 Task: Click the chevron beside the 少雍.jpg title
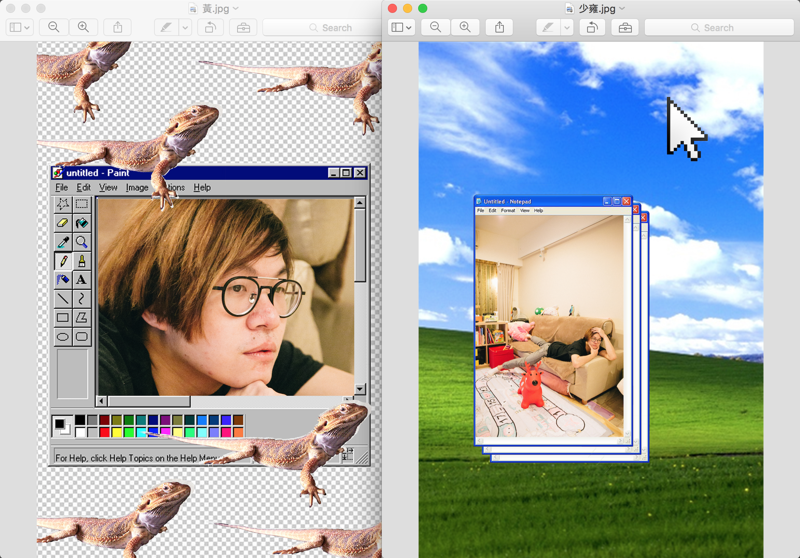(x=622, y=8)
